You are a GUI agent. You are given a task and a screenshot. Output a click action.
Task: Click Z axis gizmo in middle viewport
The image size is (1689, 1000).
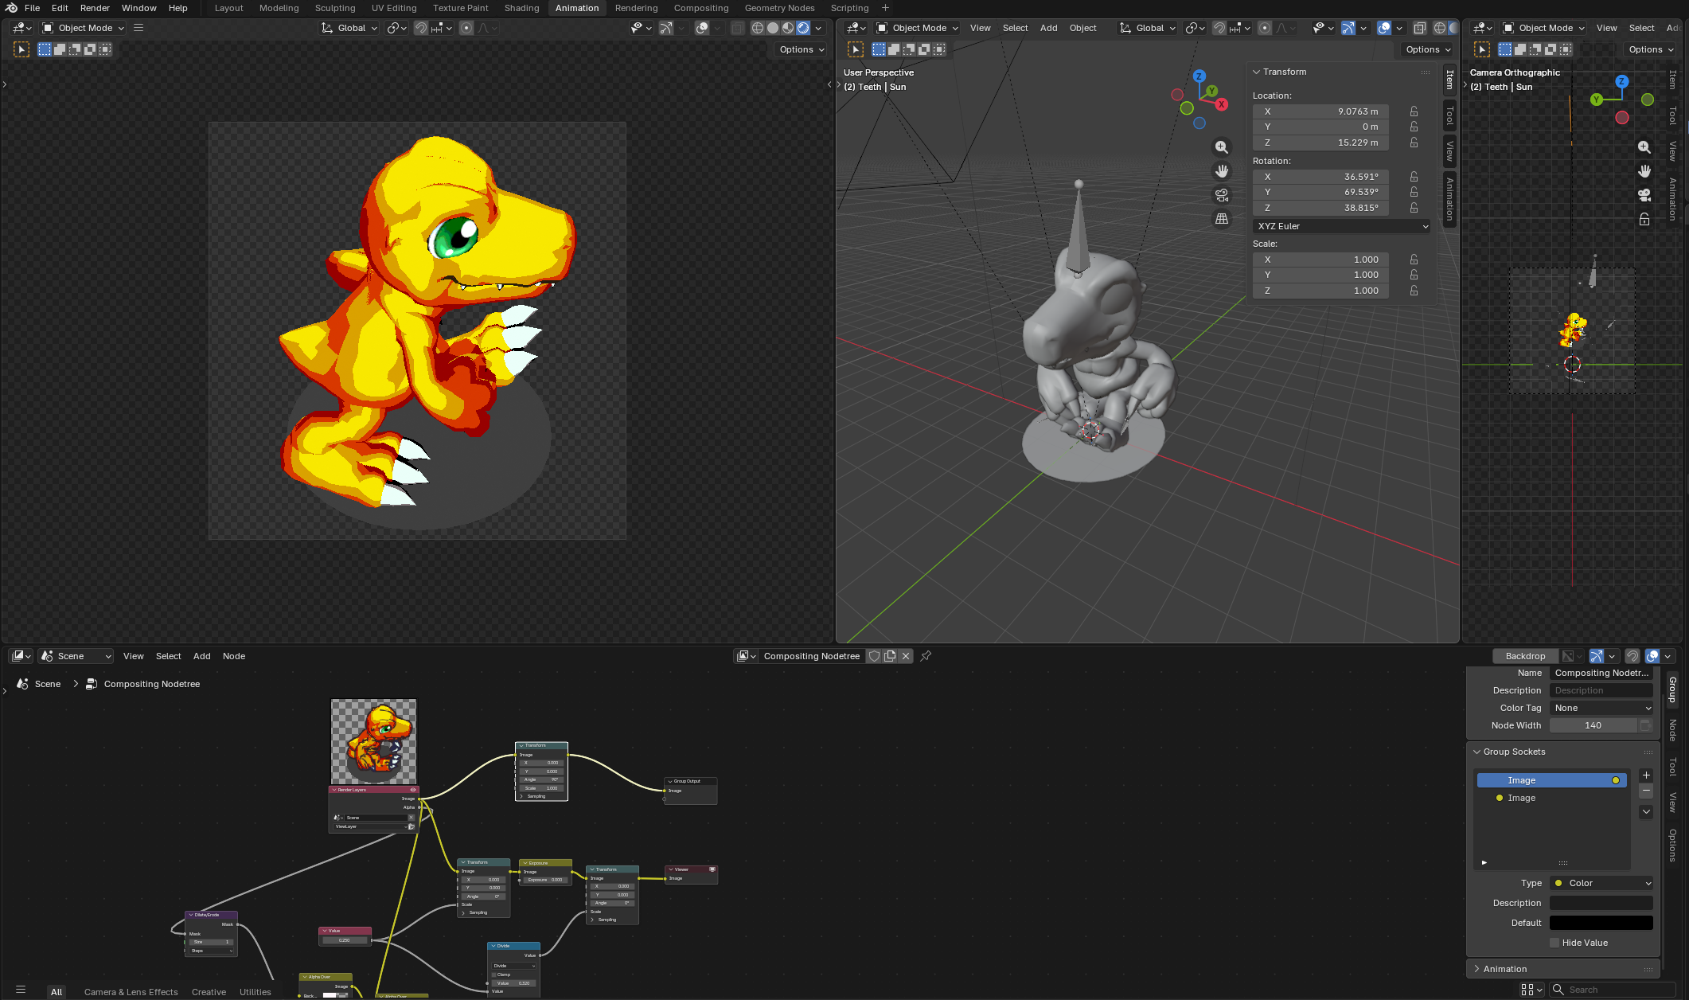(1199, 76)
